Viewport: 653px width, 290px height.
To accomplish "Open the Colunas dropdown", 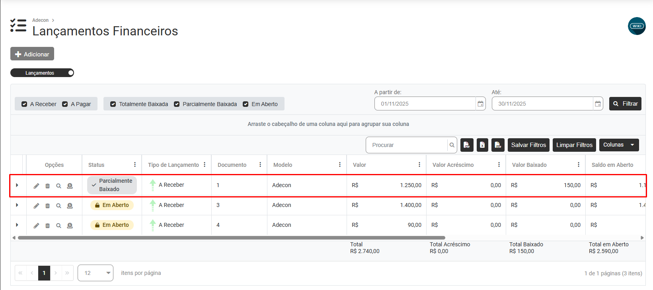I will 619,145.
